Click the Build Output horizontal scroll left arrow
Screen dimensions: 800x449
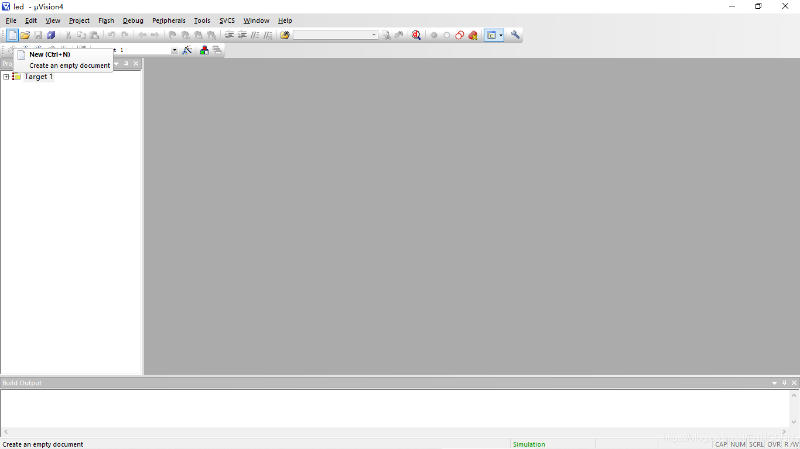pos(6,432)
